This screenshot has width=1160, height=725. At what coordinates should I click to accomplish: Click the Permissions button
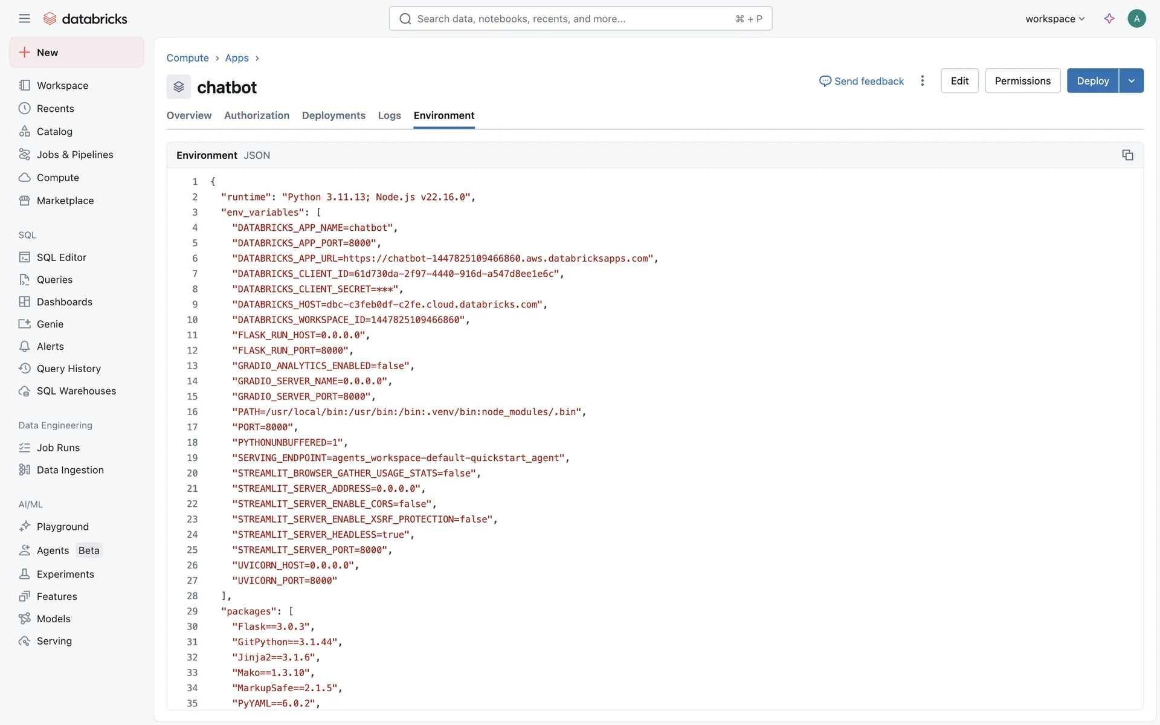coord(1022,81)
